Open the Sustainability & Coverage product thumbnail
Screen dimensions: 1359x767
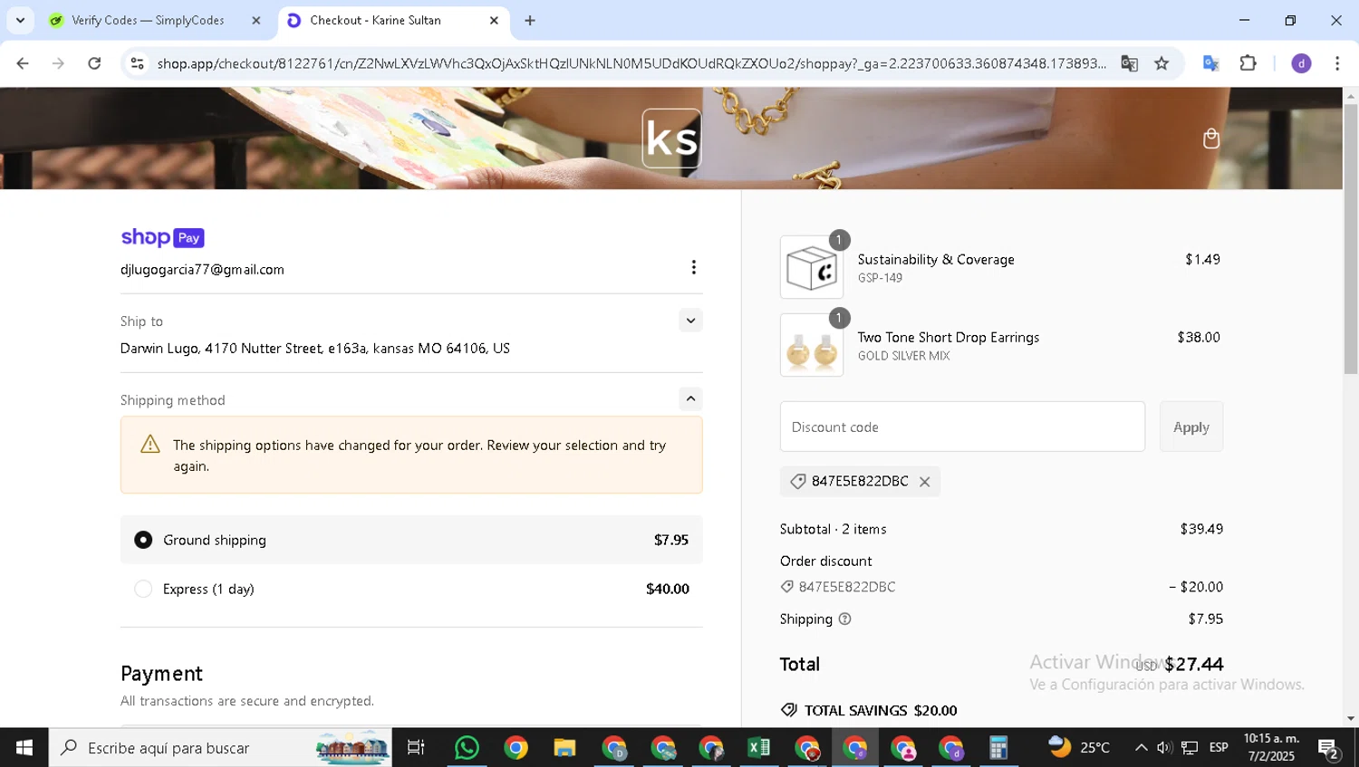pyautogui.click(x=812, y=267)
